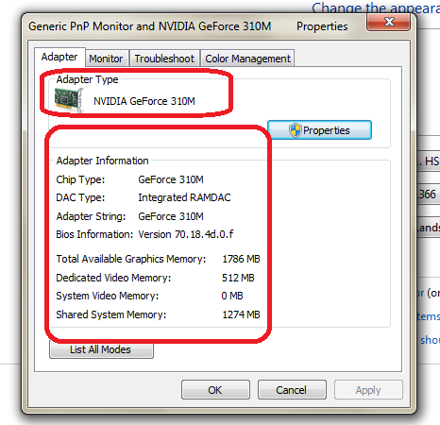Image resolution: width=440 pixels, height=425 pixels.
Task: Click the Adapter Information group heading
Action: coord(102,161)
